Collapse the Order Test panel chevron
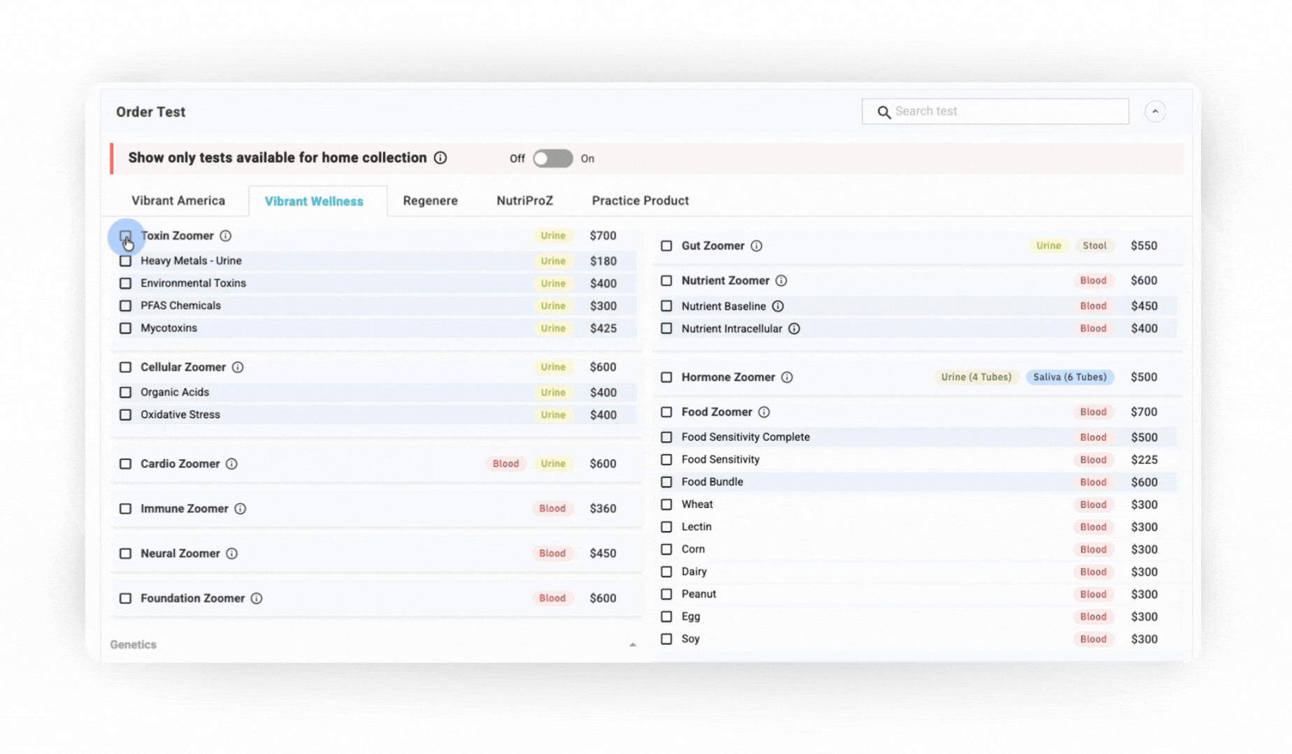 coord(1155,112)
